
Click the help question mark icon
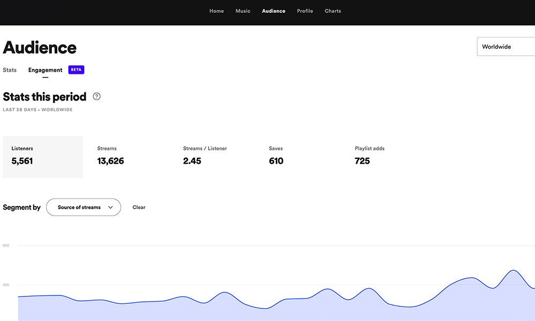pos(96,97)
